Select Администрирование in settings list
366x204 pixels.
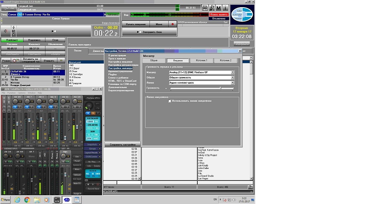click(x=120, y=71)
